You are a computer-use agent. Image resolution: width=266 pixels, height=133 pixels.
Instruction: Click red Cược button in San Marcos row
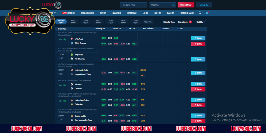pos(198,121)
